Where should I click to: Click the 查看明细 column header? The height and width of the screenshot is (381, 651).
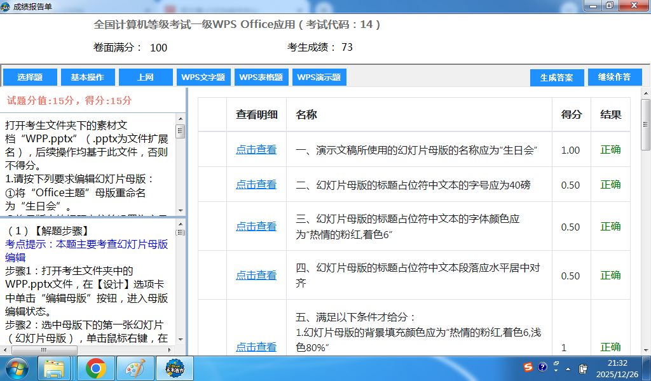(257, 115)
